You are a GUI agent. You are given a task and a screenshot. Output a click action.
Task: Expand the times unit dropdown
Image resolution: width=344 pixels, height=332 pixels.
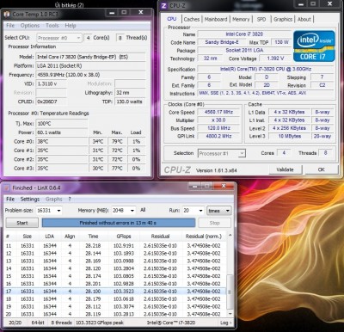[x=218, y=211]
